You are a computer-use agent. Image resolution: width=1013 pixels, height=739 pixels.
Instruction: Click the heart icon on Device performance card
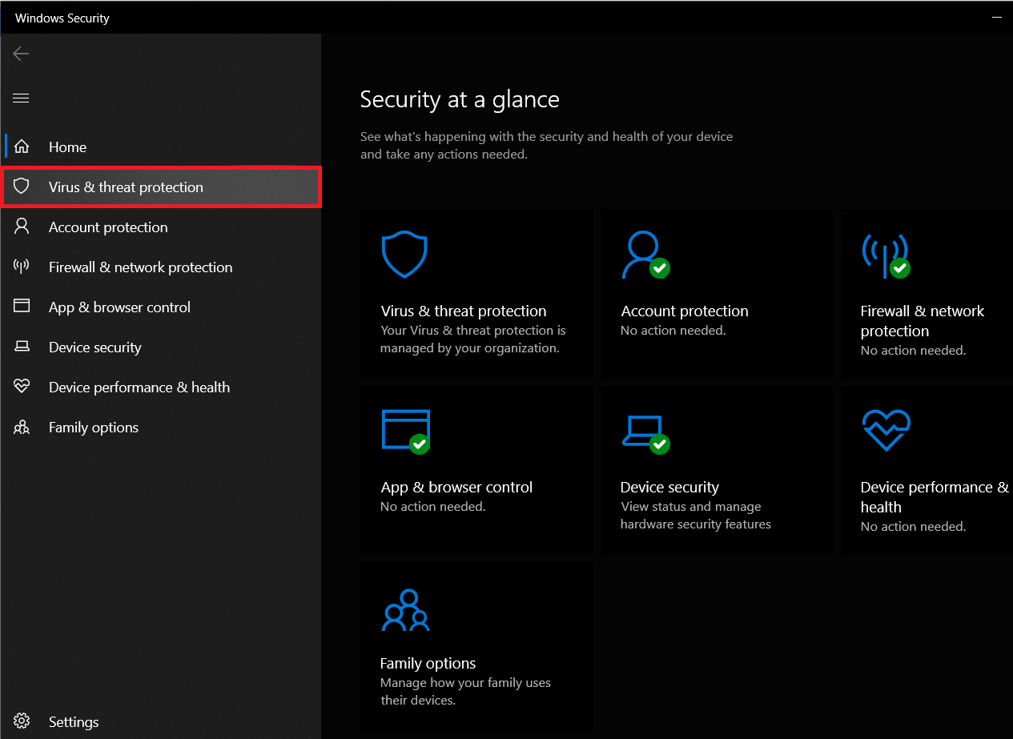pyautogui.click(x=886, y=430)
